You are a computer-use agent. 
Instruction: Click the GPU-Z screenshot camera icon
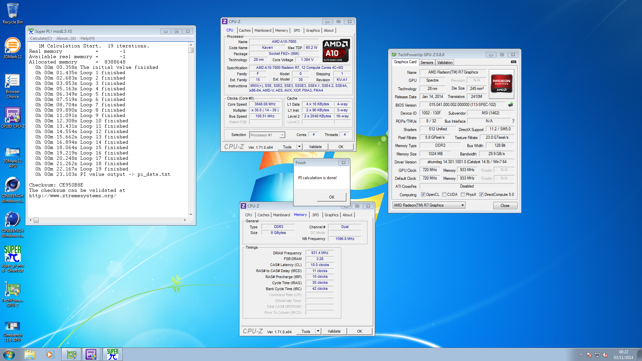(514, 62)
